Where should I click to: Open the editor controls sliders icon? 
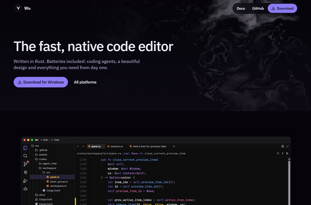pyautogui.click(x=287, y=153)
